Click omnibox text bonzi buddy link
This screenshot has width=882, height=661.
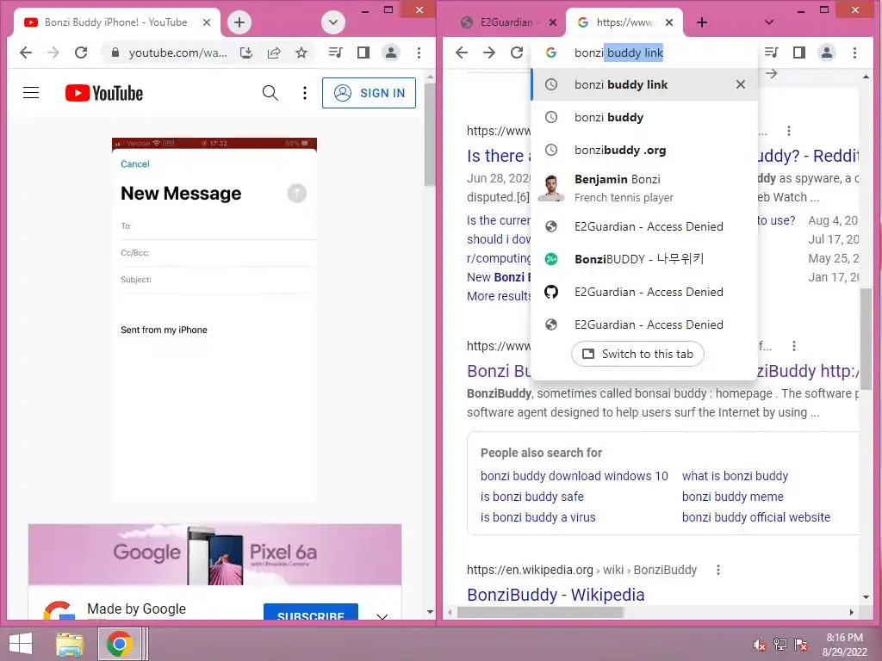click(x=618, y=53)
